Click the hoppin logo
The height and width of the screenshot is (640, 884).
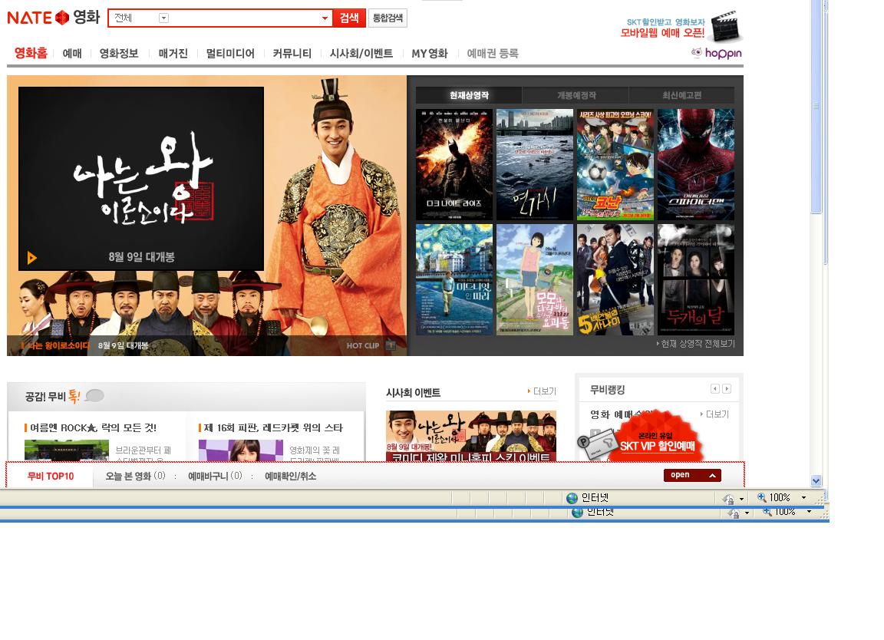point(716,53)
